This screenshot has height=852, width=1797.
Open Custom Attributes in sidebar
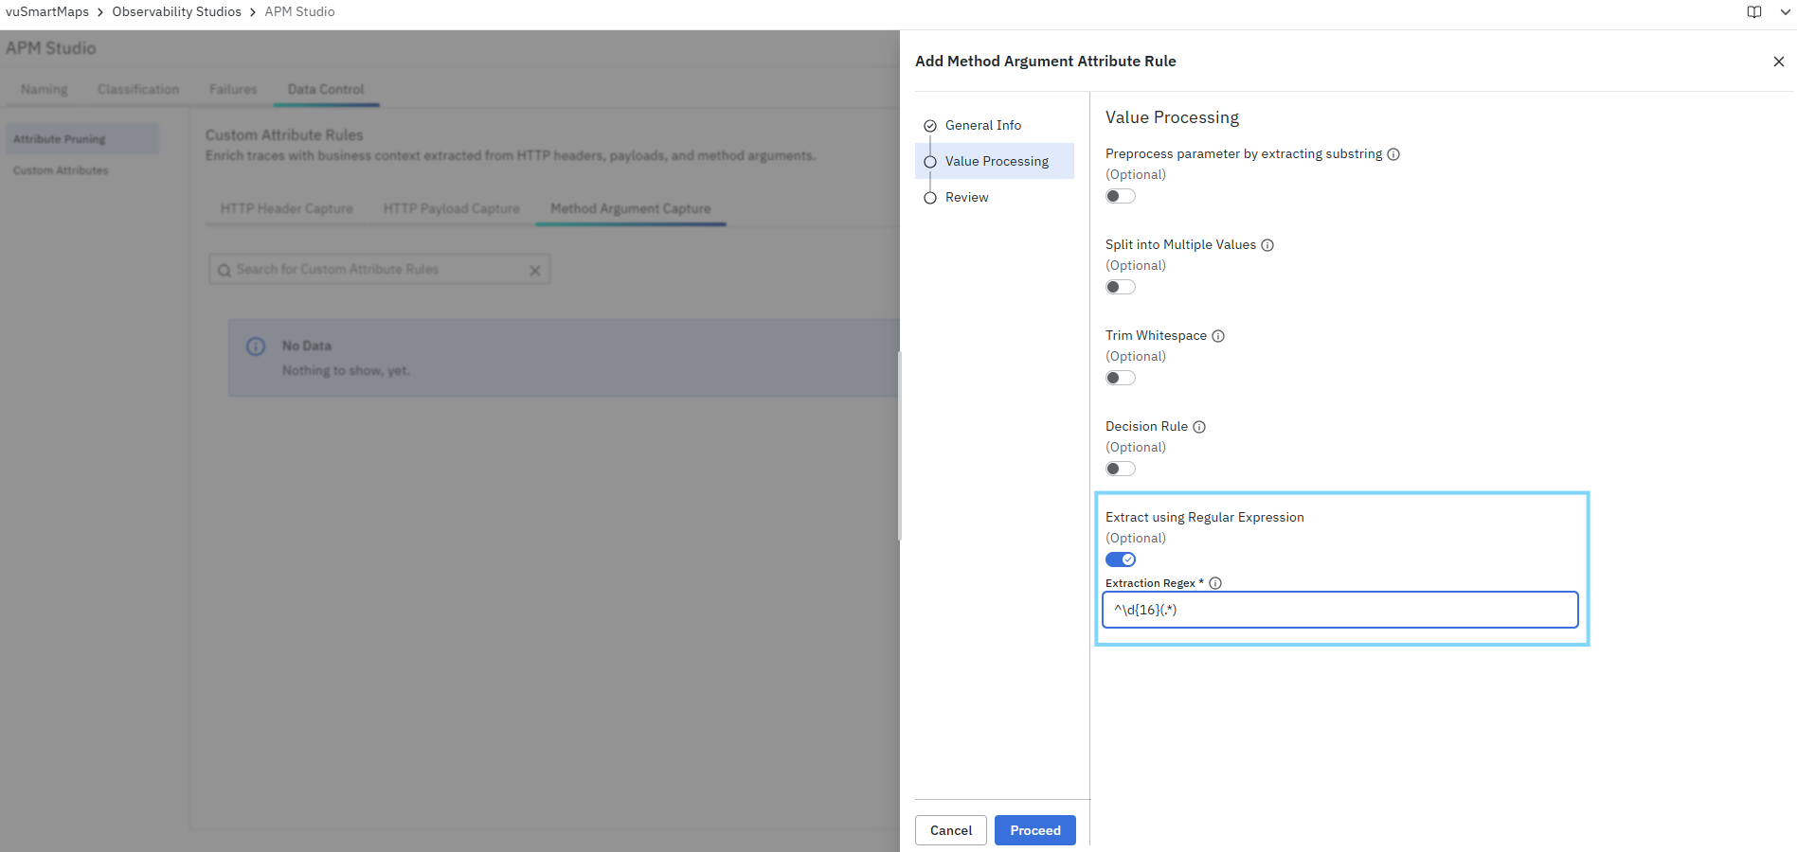pyautogui.click(x=61, y=170)
